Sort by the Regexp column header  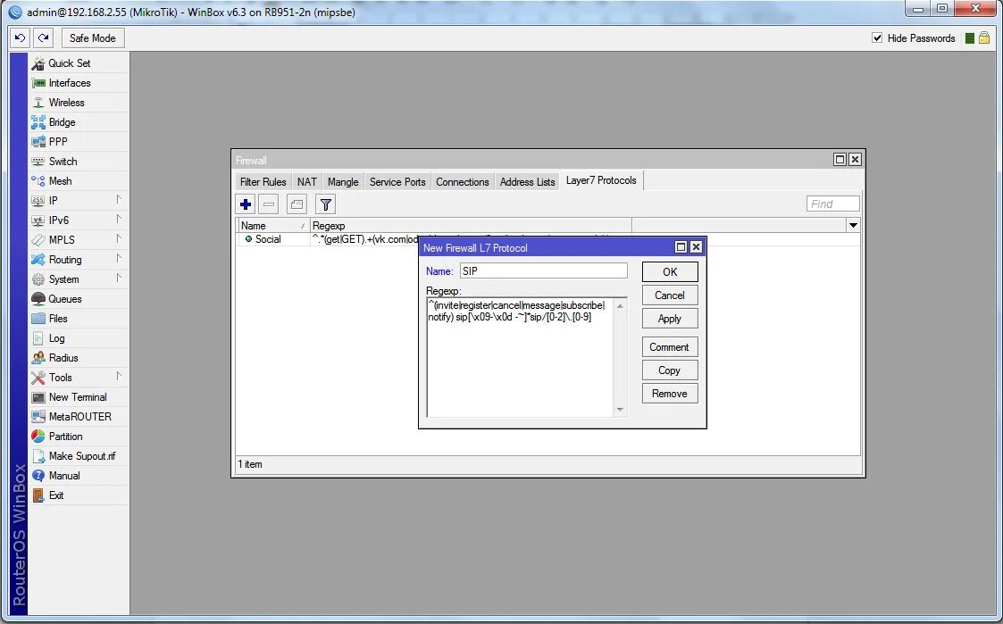(x=471, y=226)
